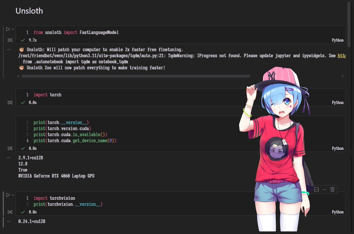The width and height of the screenshot is (354, 234).
Task: Click success checkmark of cell [4]
Action: pos(23,212)
